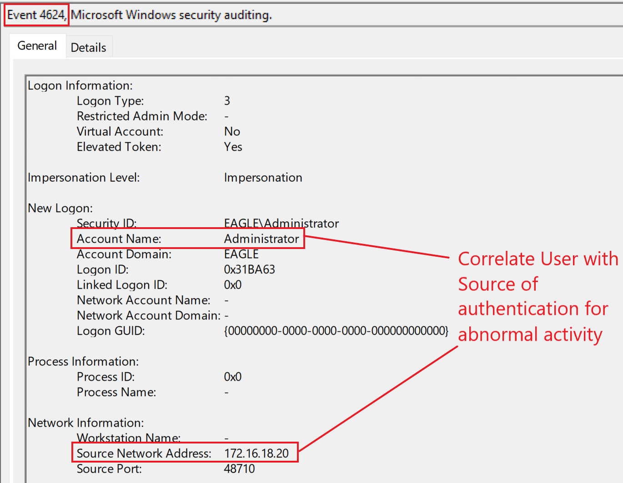Click the Network Information section heading
The height and width of the screenshot is (483, 623).
pyautogui.click(x=85, y=423)
